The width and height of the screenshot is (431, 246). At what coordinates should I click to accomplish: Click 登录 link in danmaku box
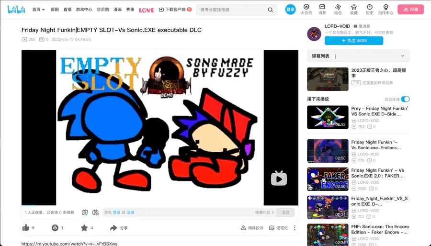pyautogui.click(x=116, y=212)
